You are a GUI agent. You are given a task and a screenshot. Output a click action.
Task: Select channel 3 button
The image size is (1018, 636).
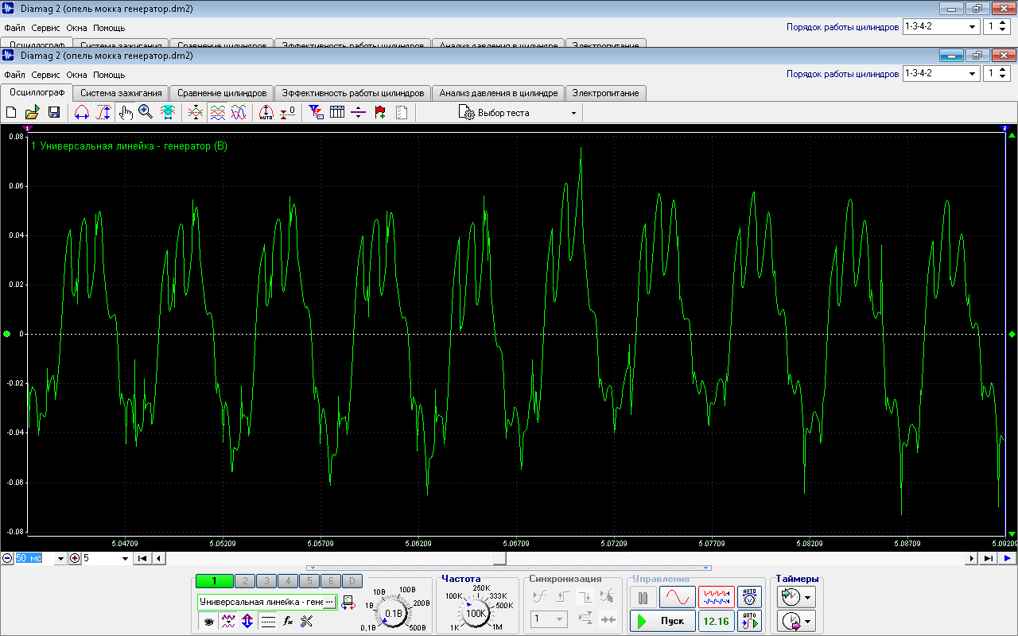click(266, 582)
